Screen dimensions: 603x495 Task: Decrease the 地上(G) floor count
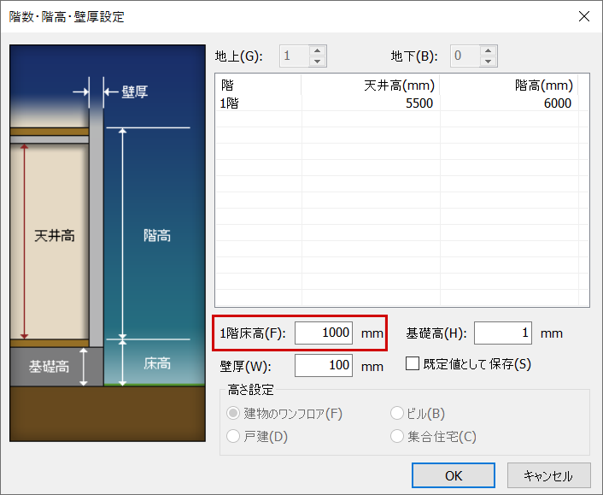click(x=317, y=62)
